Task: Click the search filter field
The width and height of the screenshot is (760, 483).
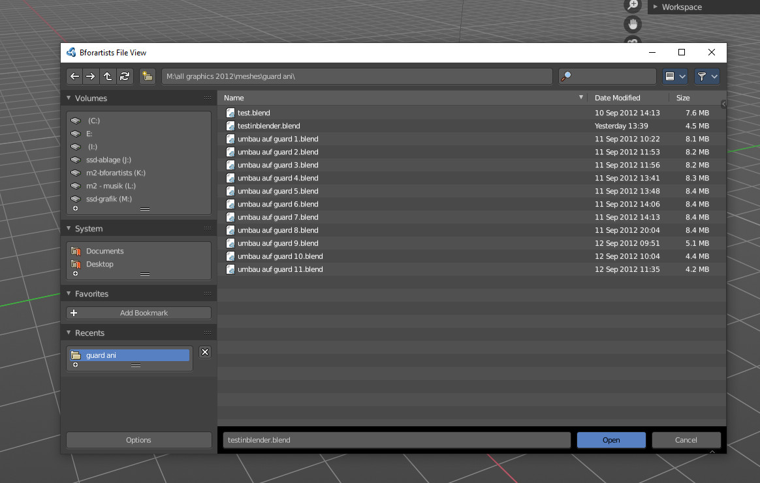Action: click(607, 76)
